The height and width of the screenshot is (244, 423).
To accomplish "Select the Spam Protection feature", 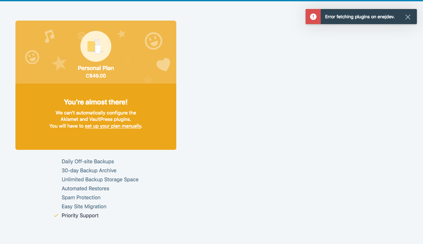I will 81,197.
